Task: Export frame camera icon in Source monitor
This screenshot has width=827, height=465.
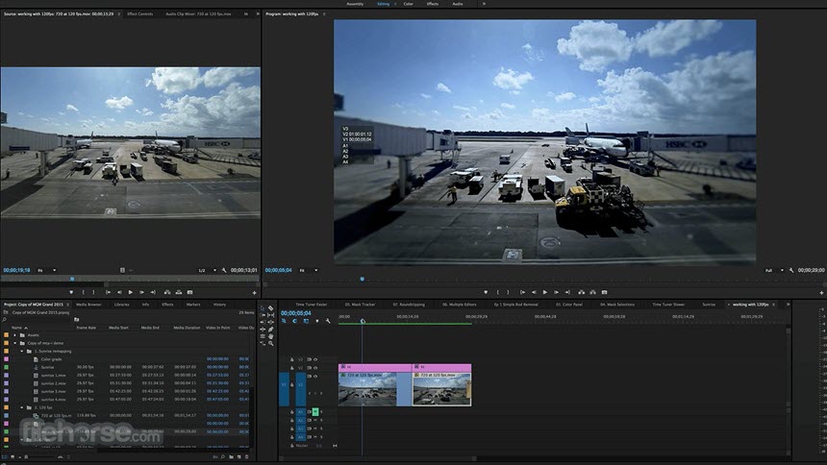Action: (189, 292)
